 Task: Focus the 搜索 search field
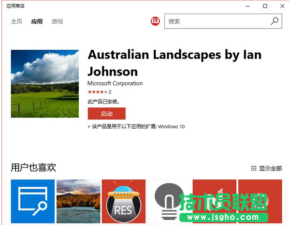[223, 21]
